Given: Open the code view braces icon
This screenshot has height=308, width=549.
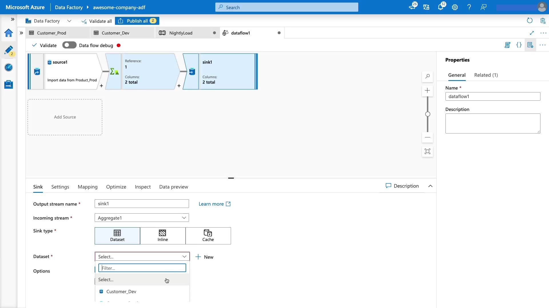Looking at the screenshot, I should [x=519, y=45].
